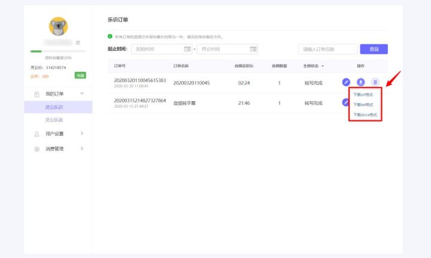Viewport: 431px width, 258px height.
Task: Open the calendar icon in the end time field
Action: click(253, 49)
